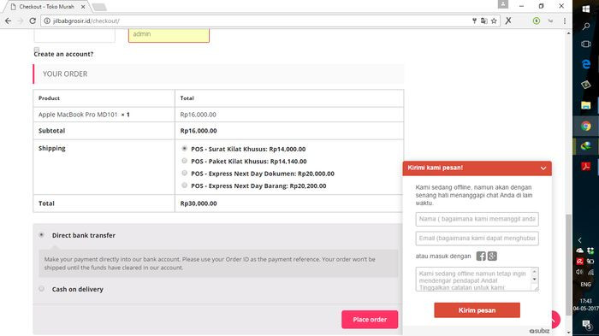Viewport: 599px width, 336px height.
Task: Click the page vertical scrollbar thumb
Action: tap(568, 265)
